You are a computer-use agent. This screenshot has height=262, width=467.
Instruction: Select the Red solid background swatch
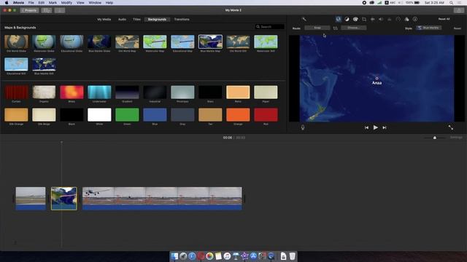pyautogui.click(x=266, y=115)
